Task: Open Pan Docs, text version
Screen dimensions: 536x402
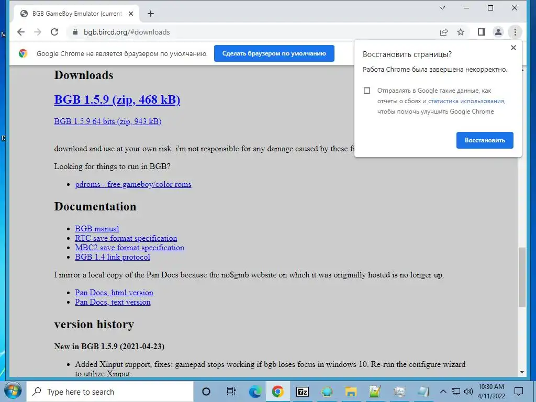Action: point(113,302)
